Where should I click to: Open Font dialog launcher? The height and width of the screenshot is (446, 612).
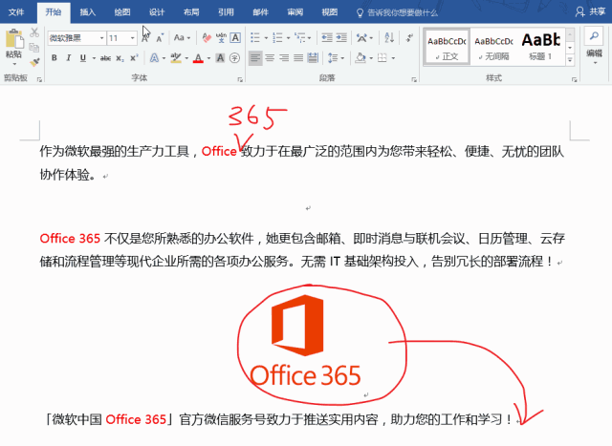pos(240,79)
